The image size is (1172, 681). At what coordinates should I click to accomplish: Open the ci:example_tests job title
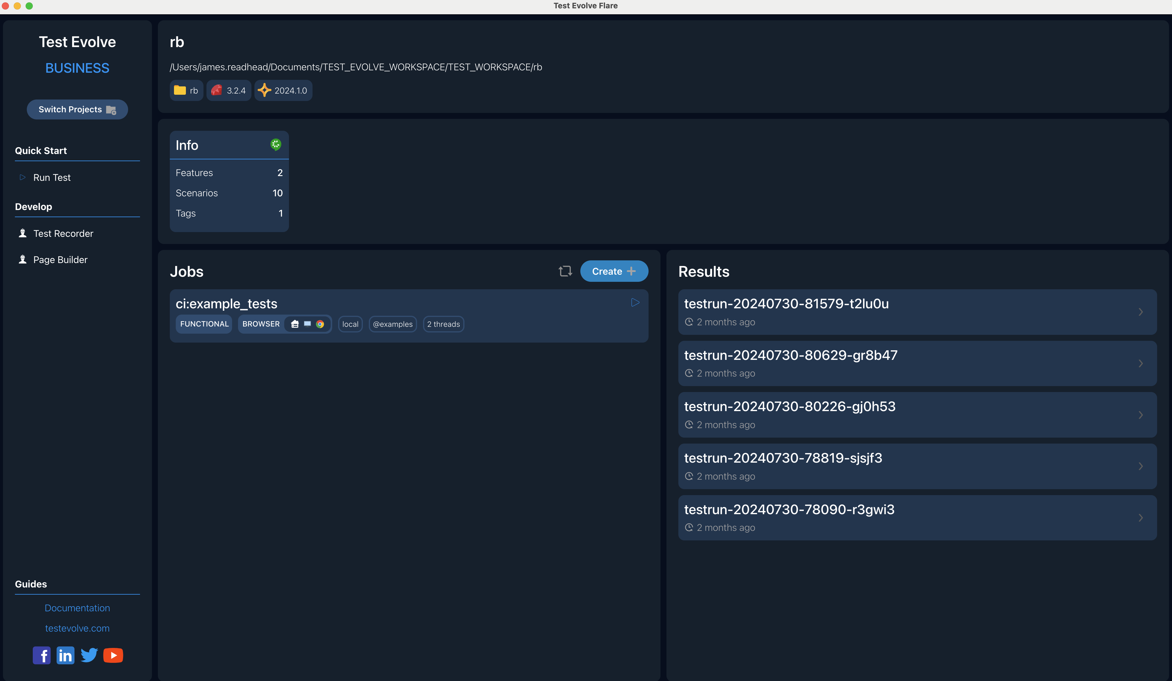226,304
